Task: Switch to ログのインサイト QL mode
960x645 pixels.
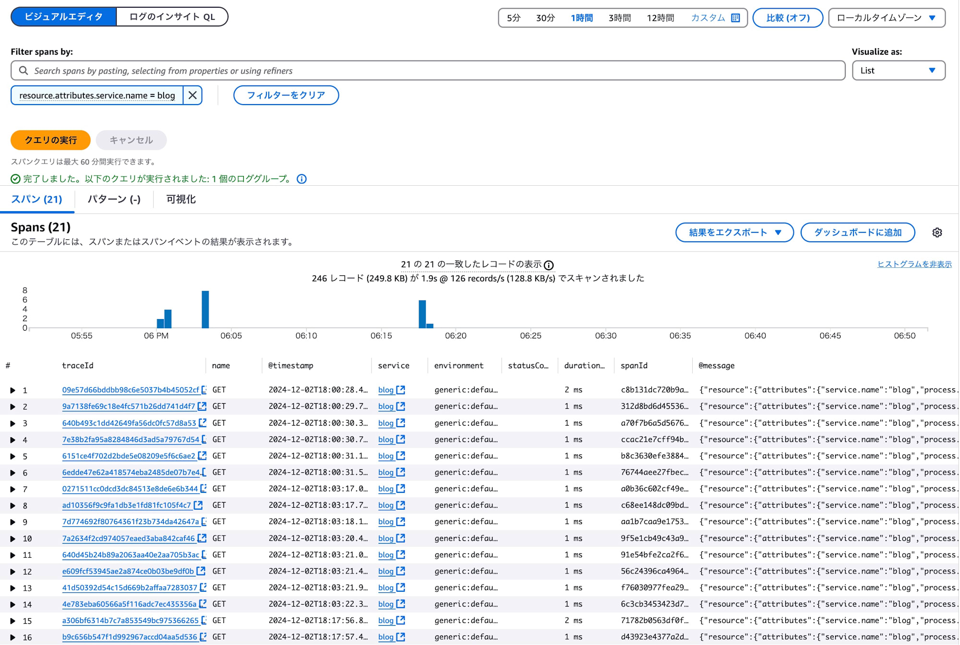Action: pos(172,17)
